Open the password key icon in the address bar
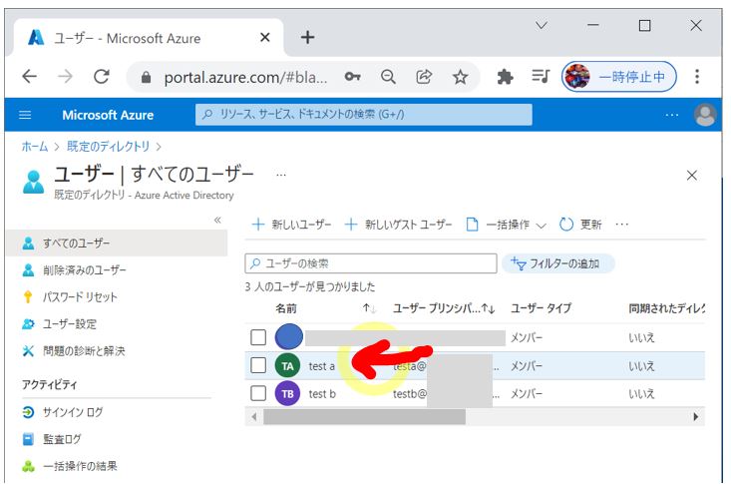The height and width of the screenshot is (484, 731). [x=352, y=76]
